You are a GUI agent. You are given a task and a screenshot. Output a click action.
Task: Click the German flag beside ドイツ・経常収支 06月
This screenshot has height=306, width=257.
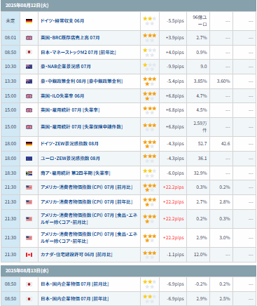click(29, 21)
